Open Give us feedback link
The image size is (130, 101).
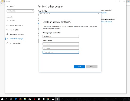[x=106, y=22]
